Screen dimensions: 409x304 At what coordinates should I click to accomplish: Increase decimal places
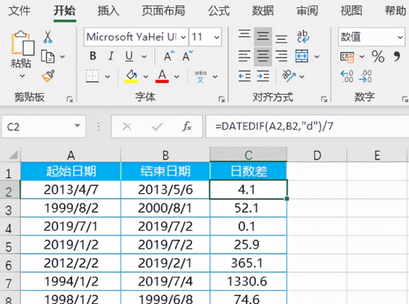click(x=346, y=76)
